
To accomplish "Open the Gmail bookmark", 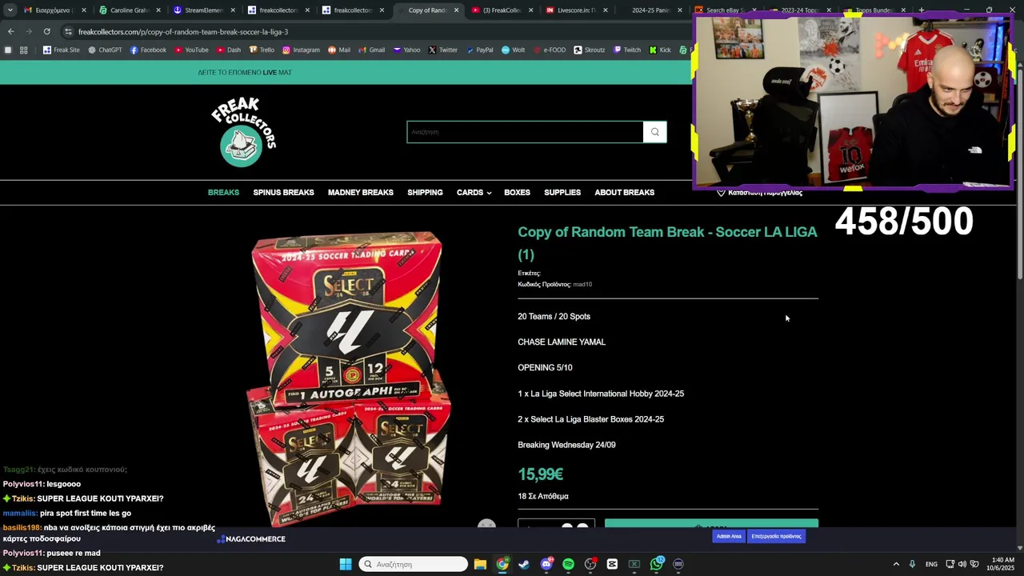I will click(371, 50).
